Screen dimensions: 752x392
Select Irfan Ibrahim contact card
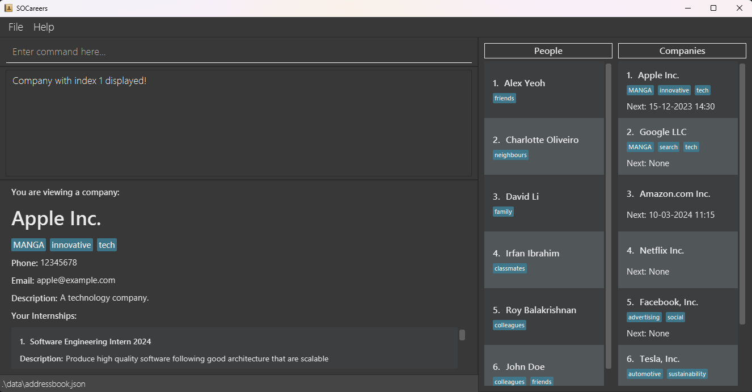click(x=543, y=260)
